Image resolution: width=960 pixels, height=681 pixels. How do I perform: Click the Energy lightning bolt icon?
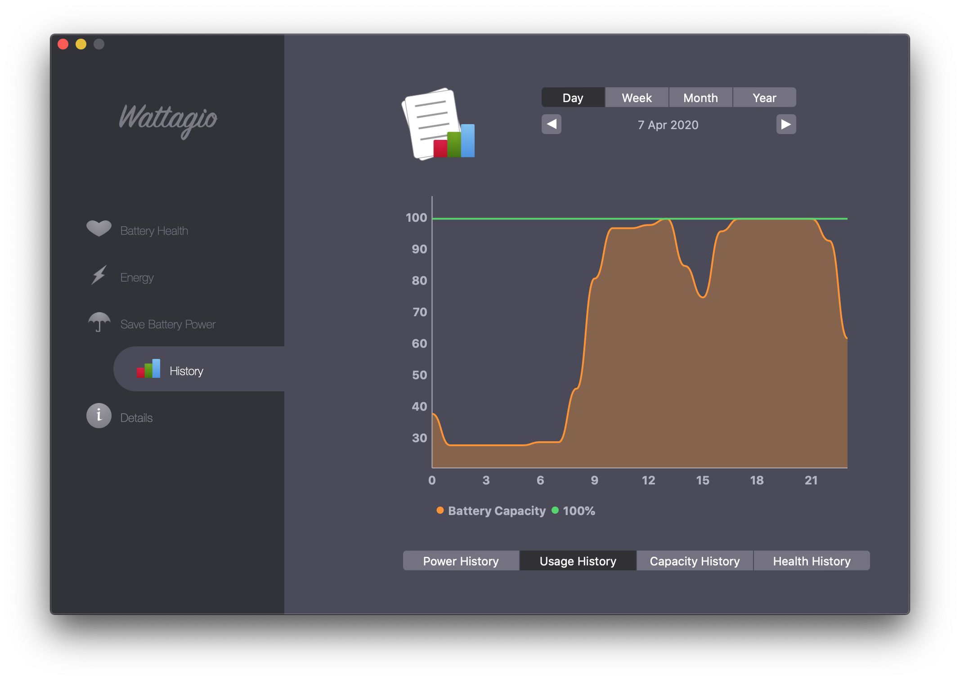99,275
